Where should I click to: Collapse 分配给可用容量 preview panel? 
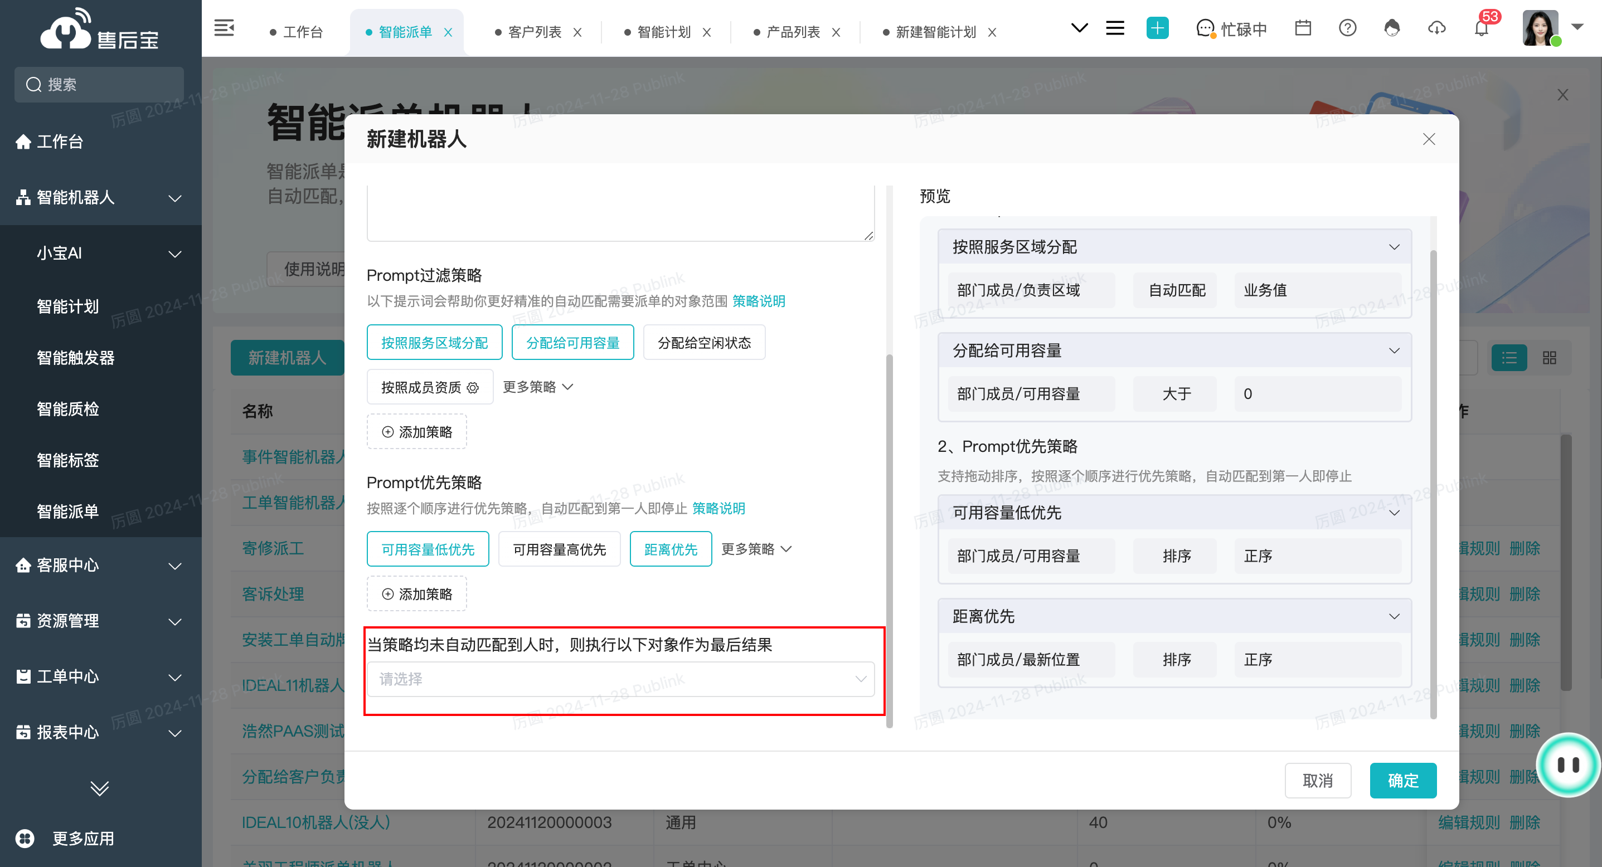[x=1394, y=351]
